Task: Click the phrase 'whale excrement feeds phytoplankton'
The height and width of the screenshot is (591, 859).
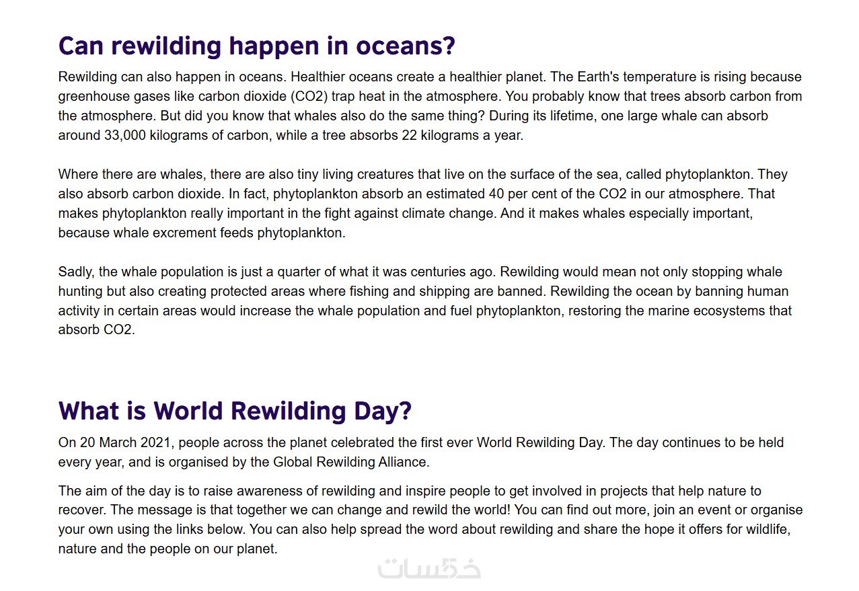Action: tap(228, 233)
